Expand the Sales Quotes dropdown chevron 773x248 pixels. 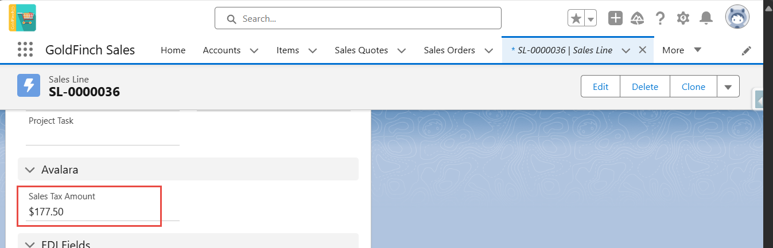click(402, 50)
